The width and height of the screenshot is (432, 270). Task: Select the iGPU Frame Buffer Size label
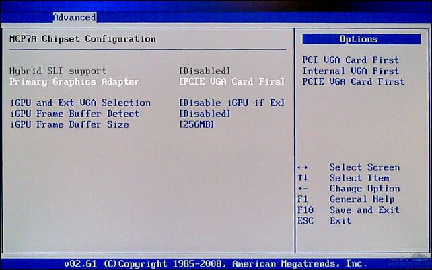(x=69, y=124)
